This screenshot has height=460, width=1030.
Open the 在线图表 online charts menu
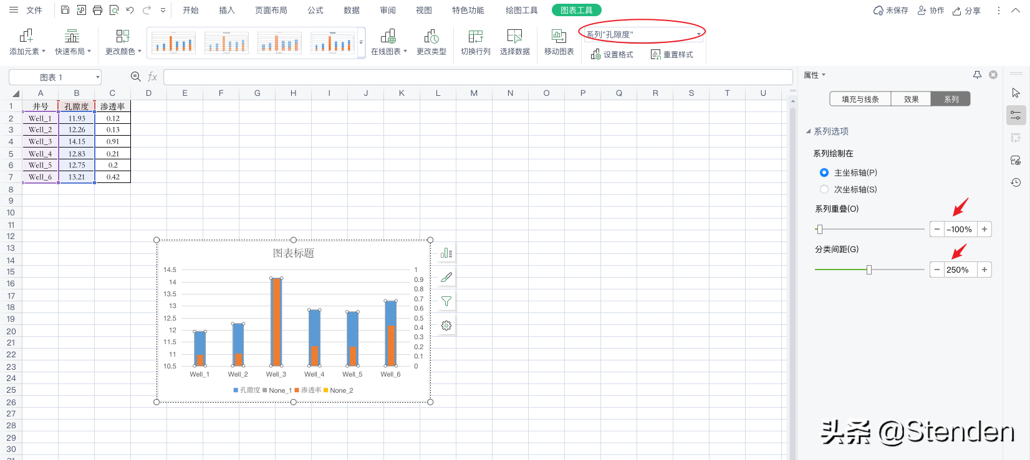388,42
